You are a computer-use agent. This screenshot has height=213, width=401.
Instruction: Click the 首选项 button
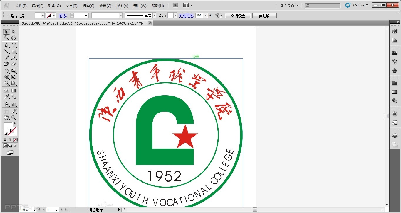pos(264,16)
